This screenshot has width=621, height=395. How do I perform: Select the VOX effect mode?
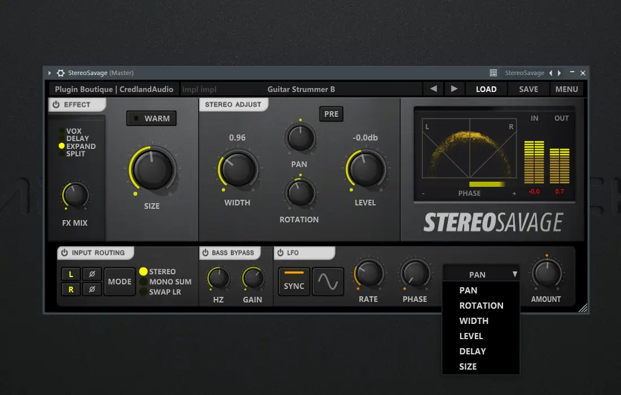(x=71, y=131)
